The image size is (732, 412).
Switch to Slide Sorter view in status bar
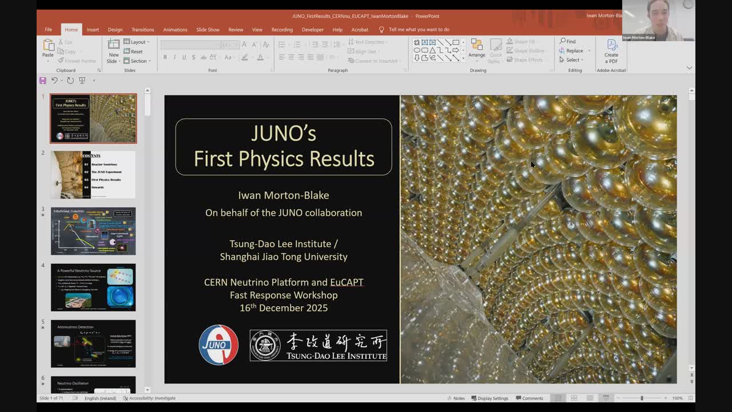point(574,398)
